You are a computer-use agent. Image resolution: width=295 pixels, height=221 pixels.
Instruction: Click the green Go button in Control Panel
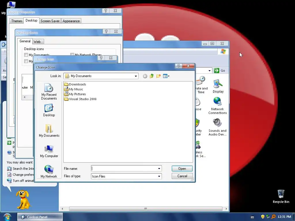(220, 71)
